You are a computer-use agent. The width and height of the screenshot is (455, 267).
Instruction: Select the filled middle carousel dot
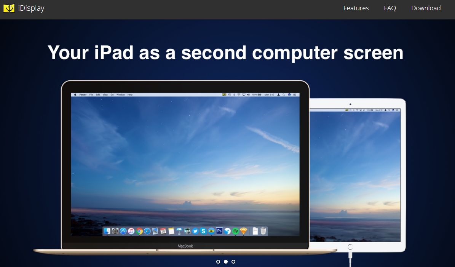tap(226, 262)
